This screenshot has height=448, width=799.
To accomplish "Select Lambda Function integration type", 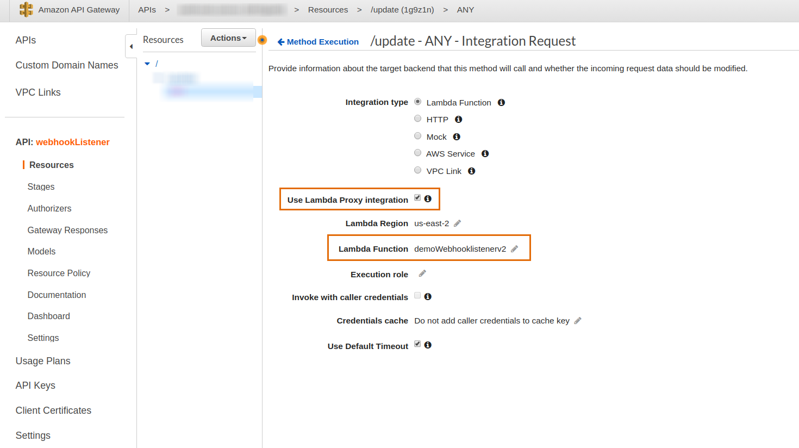I will tap(417, 102).
